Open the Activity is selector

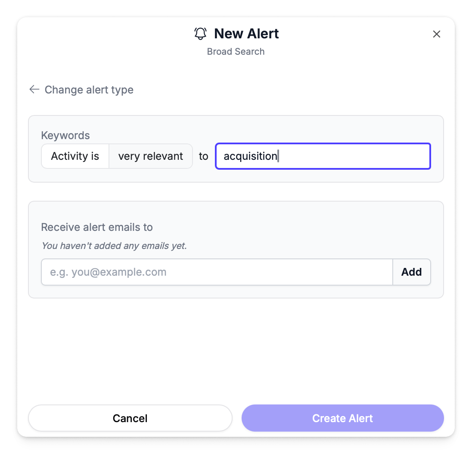pos(75,156)
